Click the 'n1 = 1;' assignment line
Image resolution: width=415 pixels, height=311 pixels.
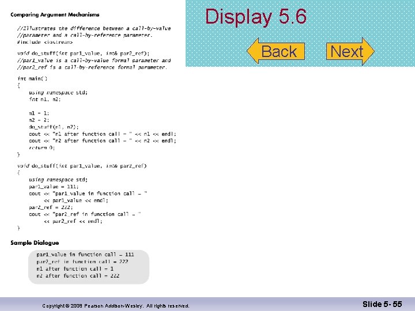pyautogui.click(x=39, y=113)
